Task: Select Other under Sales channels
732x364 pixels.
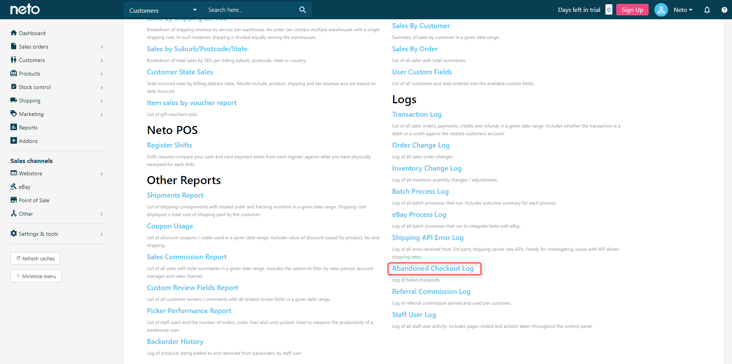Action: point(26,214)
